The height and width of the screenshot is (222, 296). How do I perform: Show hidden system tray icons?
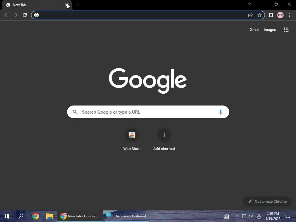click(237, 216)
